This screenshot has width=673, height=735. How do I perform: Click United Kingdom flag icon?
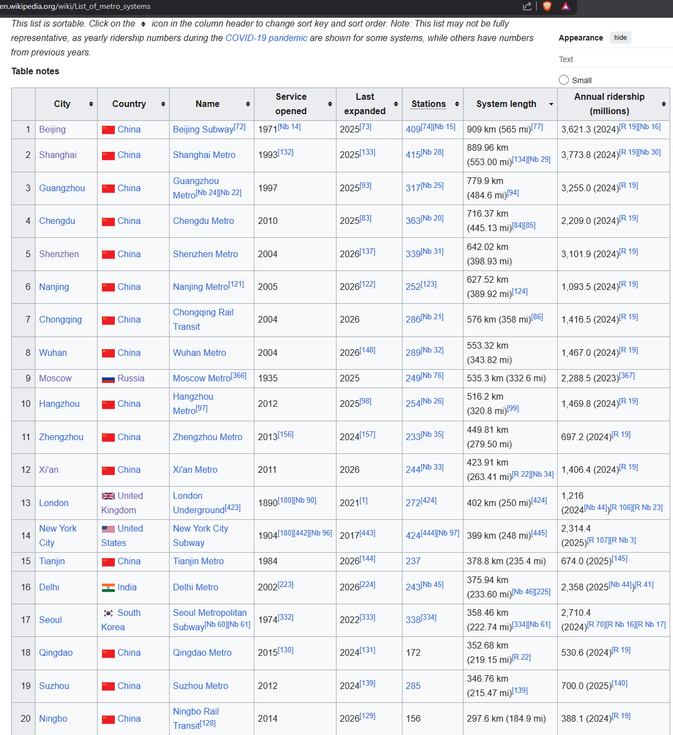108,496
